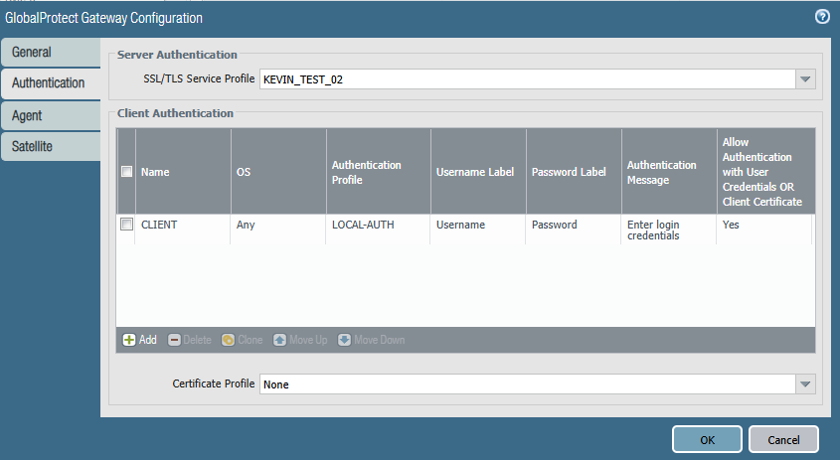Viewport: 840px width, 460px height.
Task: Expand the Certificate Profile dropdown arrow
Action: click(x=805, y=383)
